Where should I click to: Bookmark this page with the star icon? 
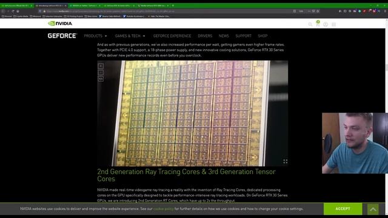point(318,11)
